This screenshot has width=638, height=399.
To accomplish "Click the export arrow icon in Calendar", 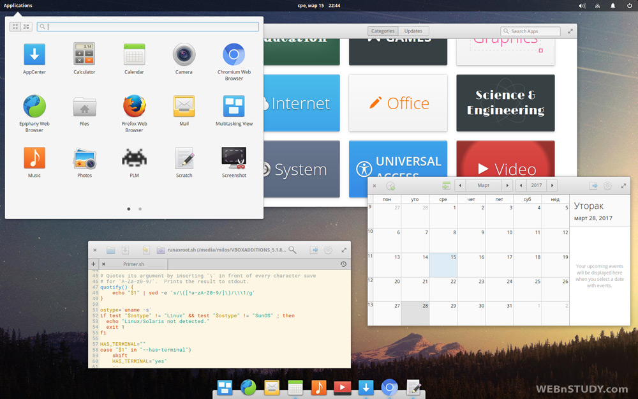I will point(593,186).
